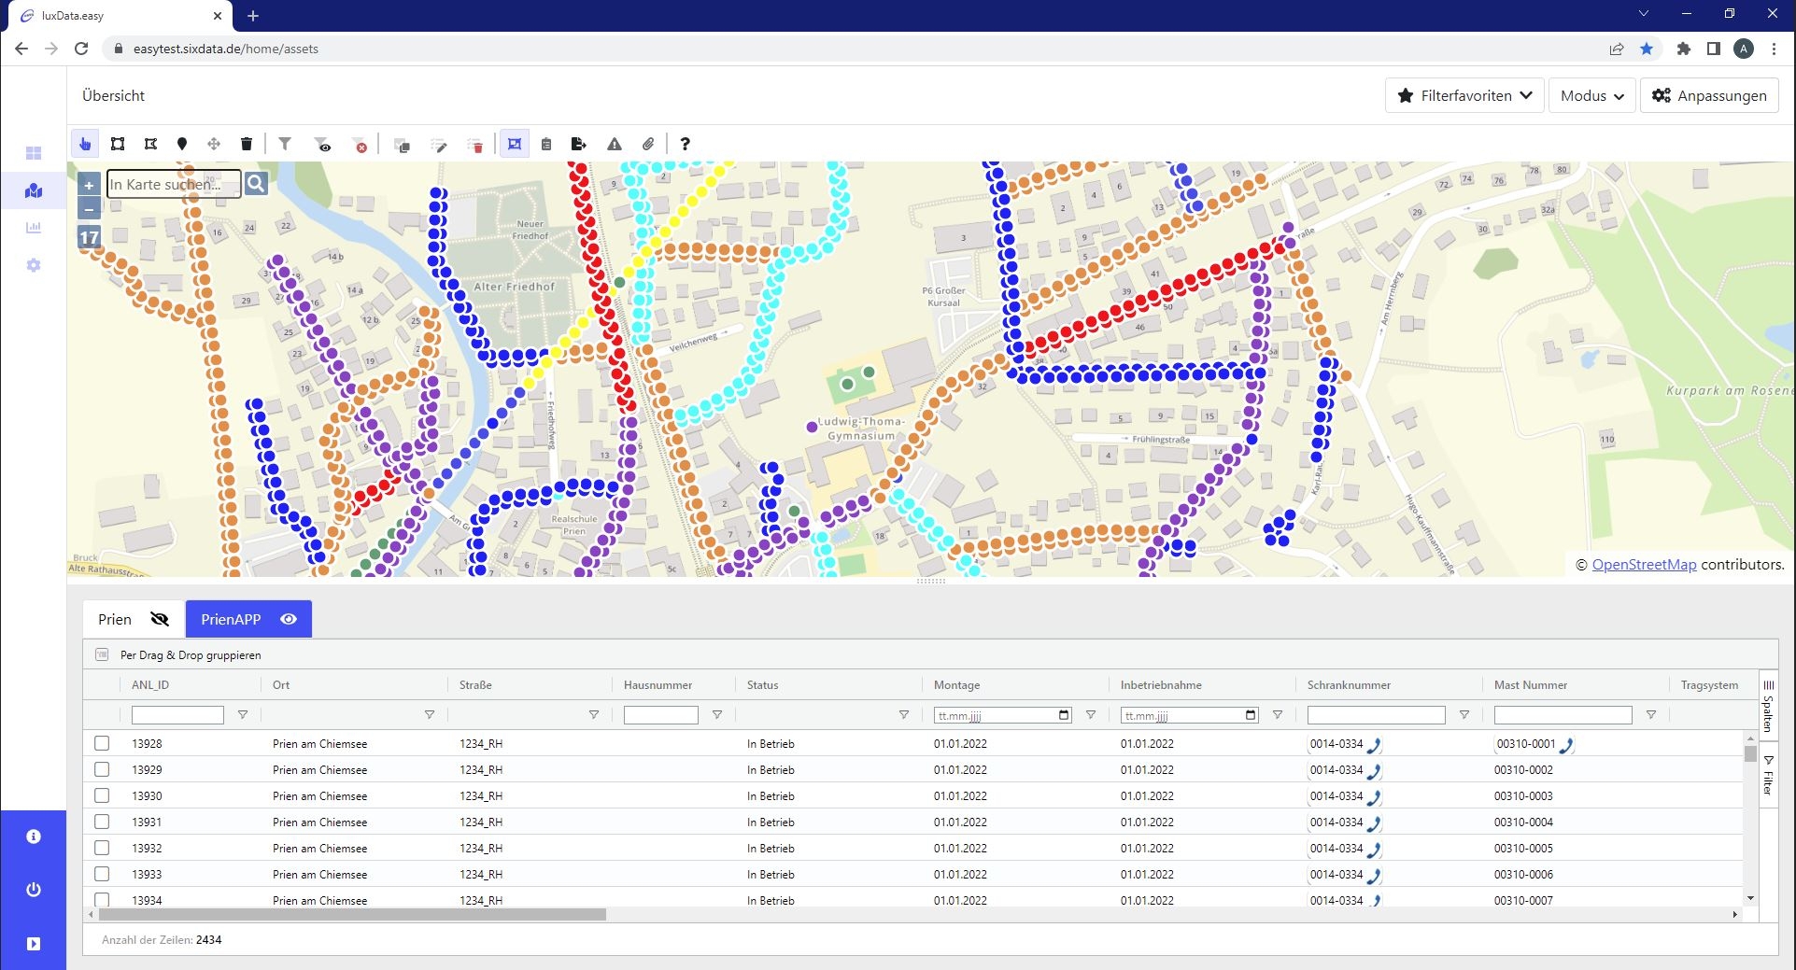The height and width of the screenshot is (970, 1796).
Task: Open the Ort column filter funnel
Action: [430, 715]
